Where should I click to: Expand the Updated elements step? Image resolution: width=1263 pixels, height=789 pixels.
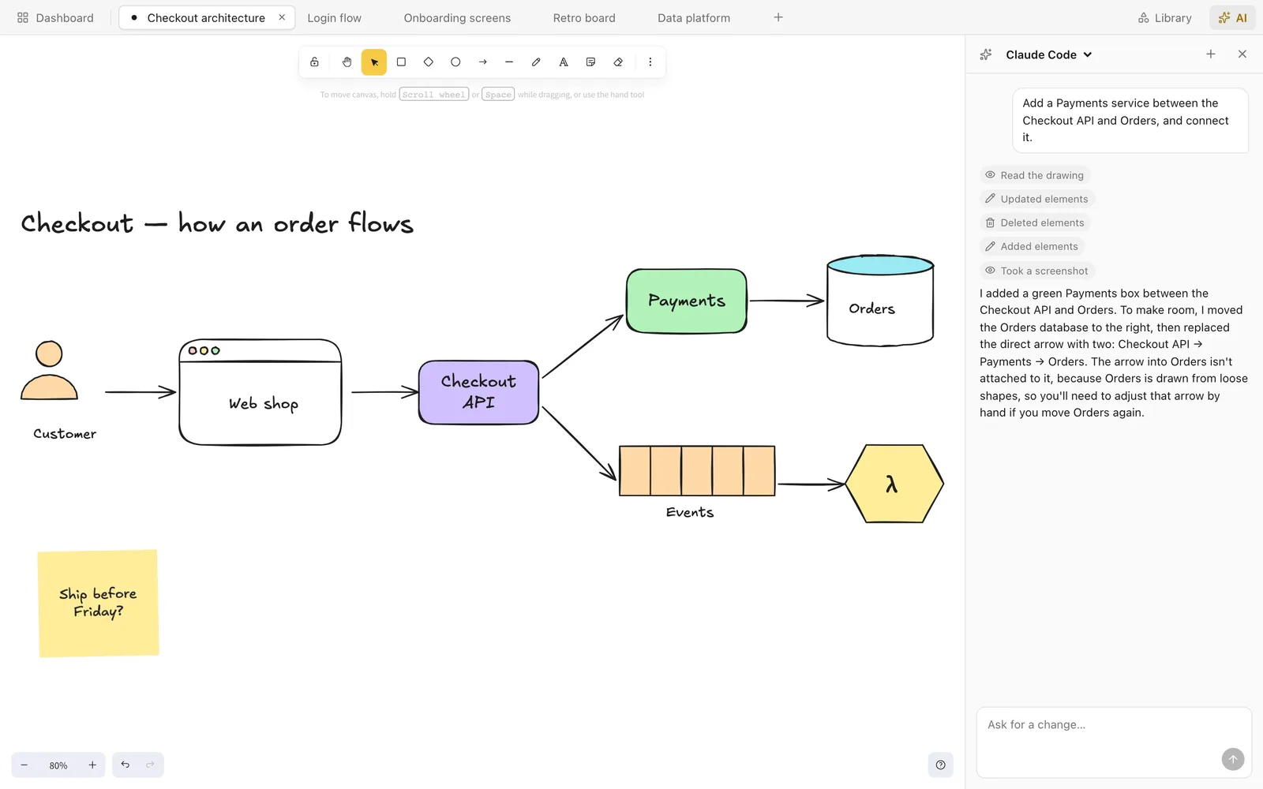click(x=1037, y=199)
